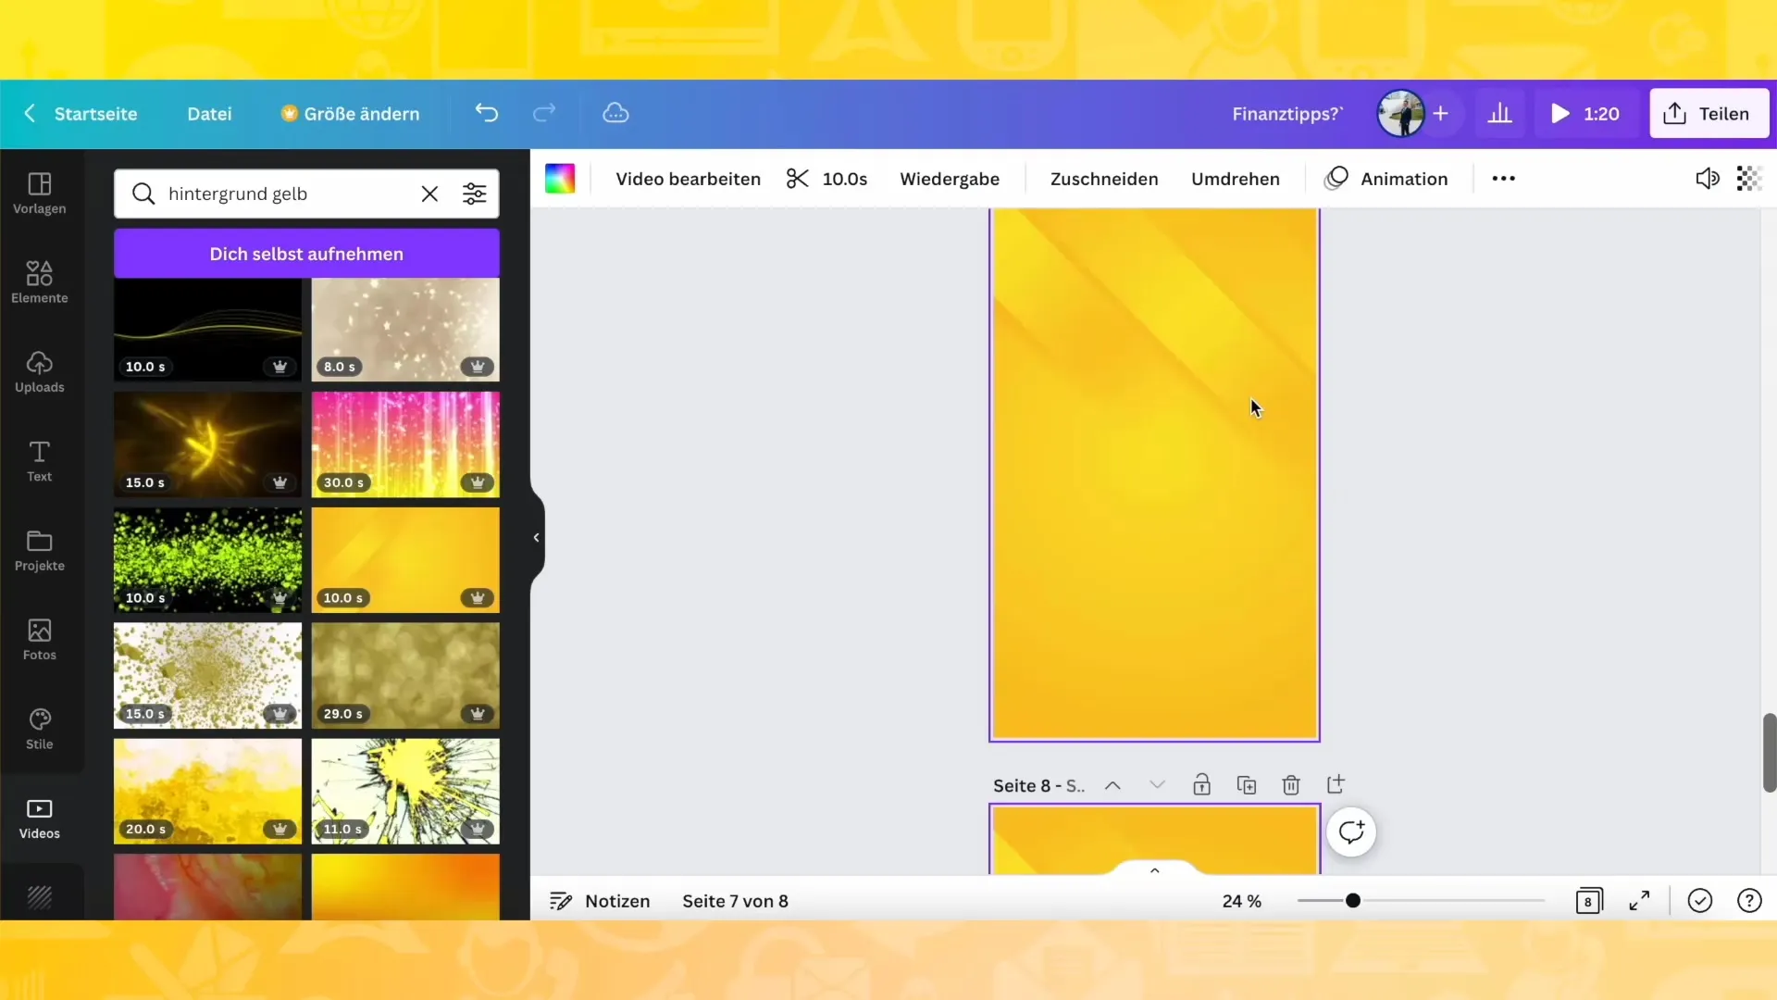This screenshot has height=1000, width=1777.
Task: Open the hatched background tab icon
Action: (39, 896)
